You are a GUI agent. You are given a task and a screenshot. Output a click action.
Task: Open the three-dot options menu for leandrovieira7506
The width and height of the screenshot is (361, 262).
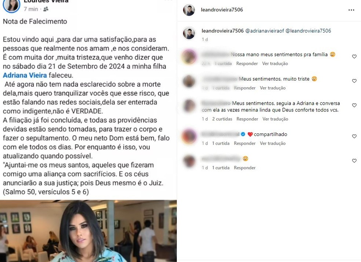click(x=351, y=10)
